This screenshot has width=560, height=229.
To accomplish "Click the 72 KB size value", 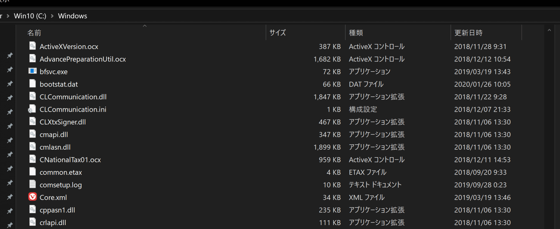I will 332,72.
